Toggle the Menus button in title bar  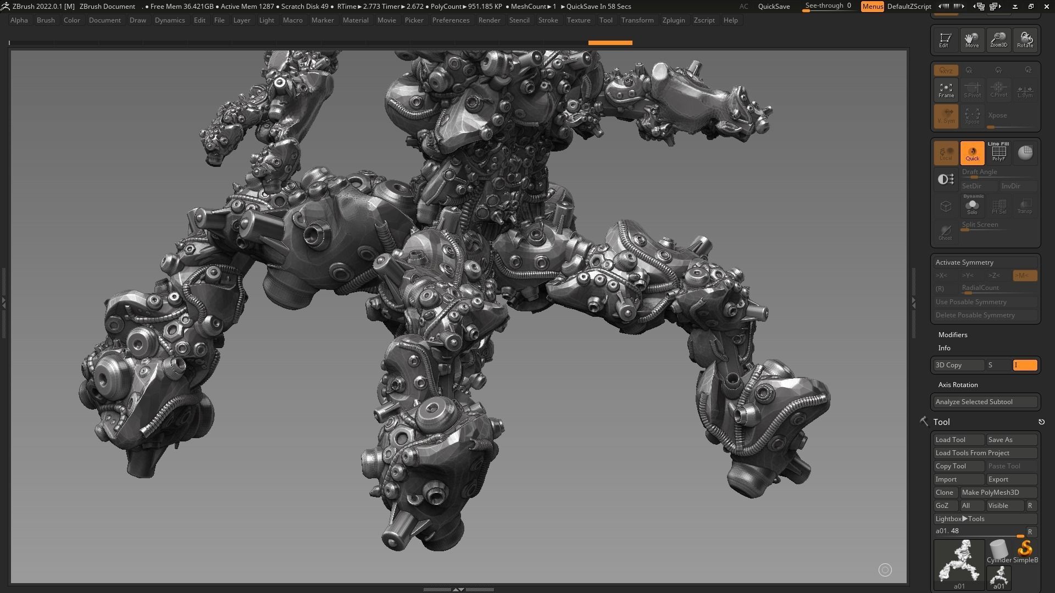pyautogui.click(x=872, y=7)
